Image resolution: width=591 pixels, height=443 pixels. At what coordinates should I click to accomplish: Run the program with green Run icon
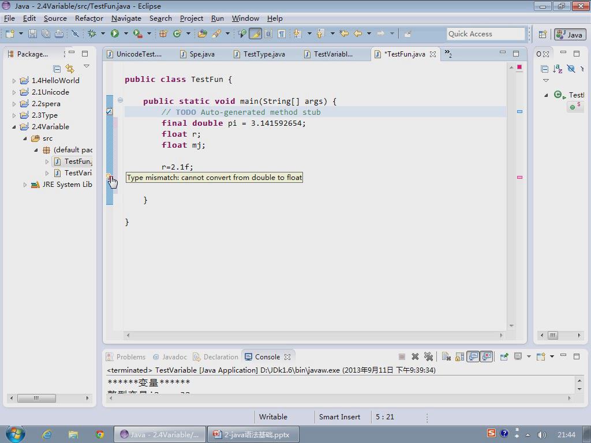[x=115, y=34]
